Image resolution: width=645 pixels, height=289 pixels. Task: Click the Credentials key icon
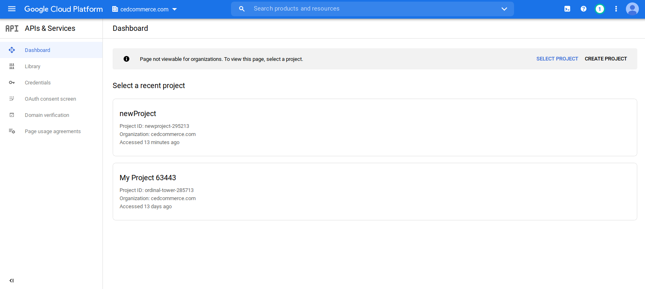12,82
